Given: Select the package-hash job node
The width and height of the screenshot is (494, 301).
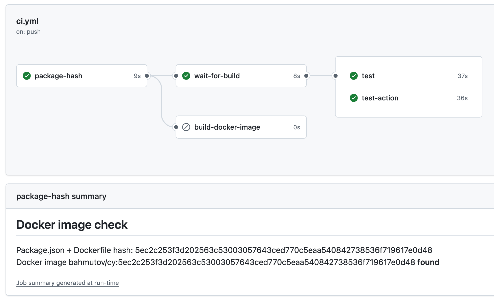Looking at the screenshot, I should (59, 76).
